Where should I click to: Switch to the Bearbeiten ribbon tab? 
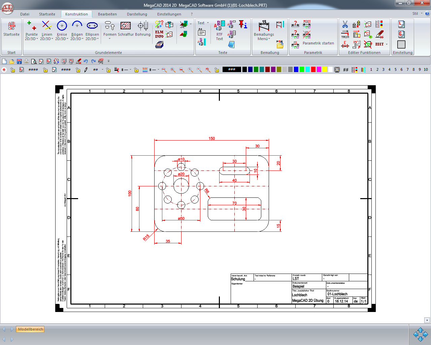click(x=107, y=14)
